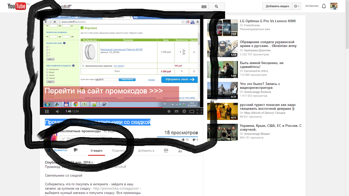The width and height of the screenshot is (349, 196).
Task: Open the notifications bell
Action: (x=324, y=6)
